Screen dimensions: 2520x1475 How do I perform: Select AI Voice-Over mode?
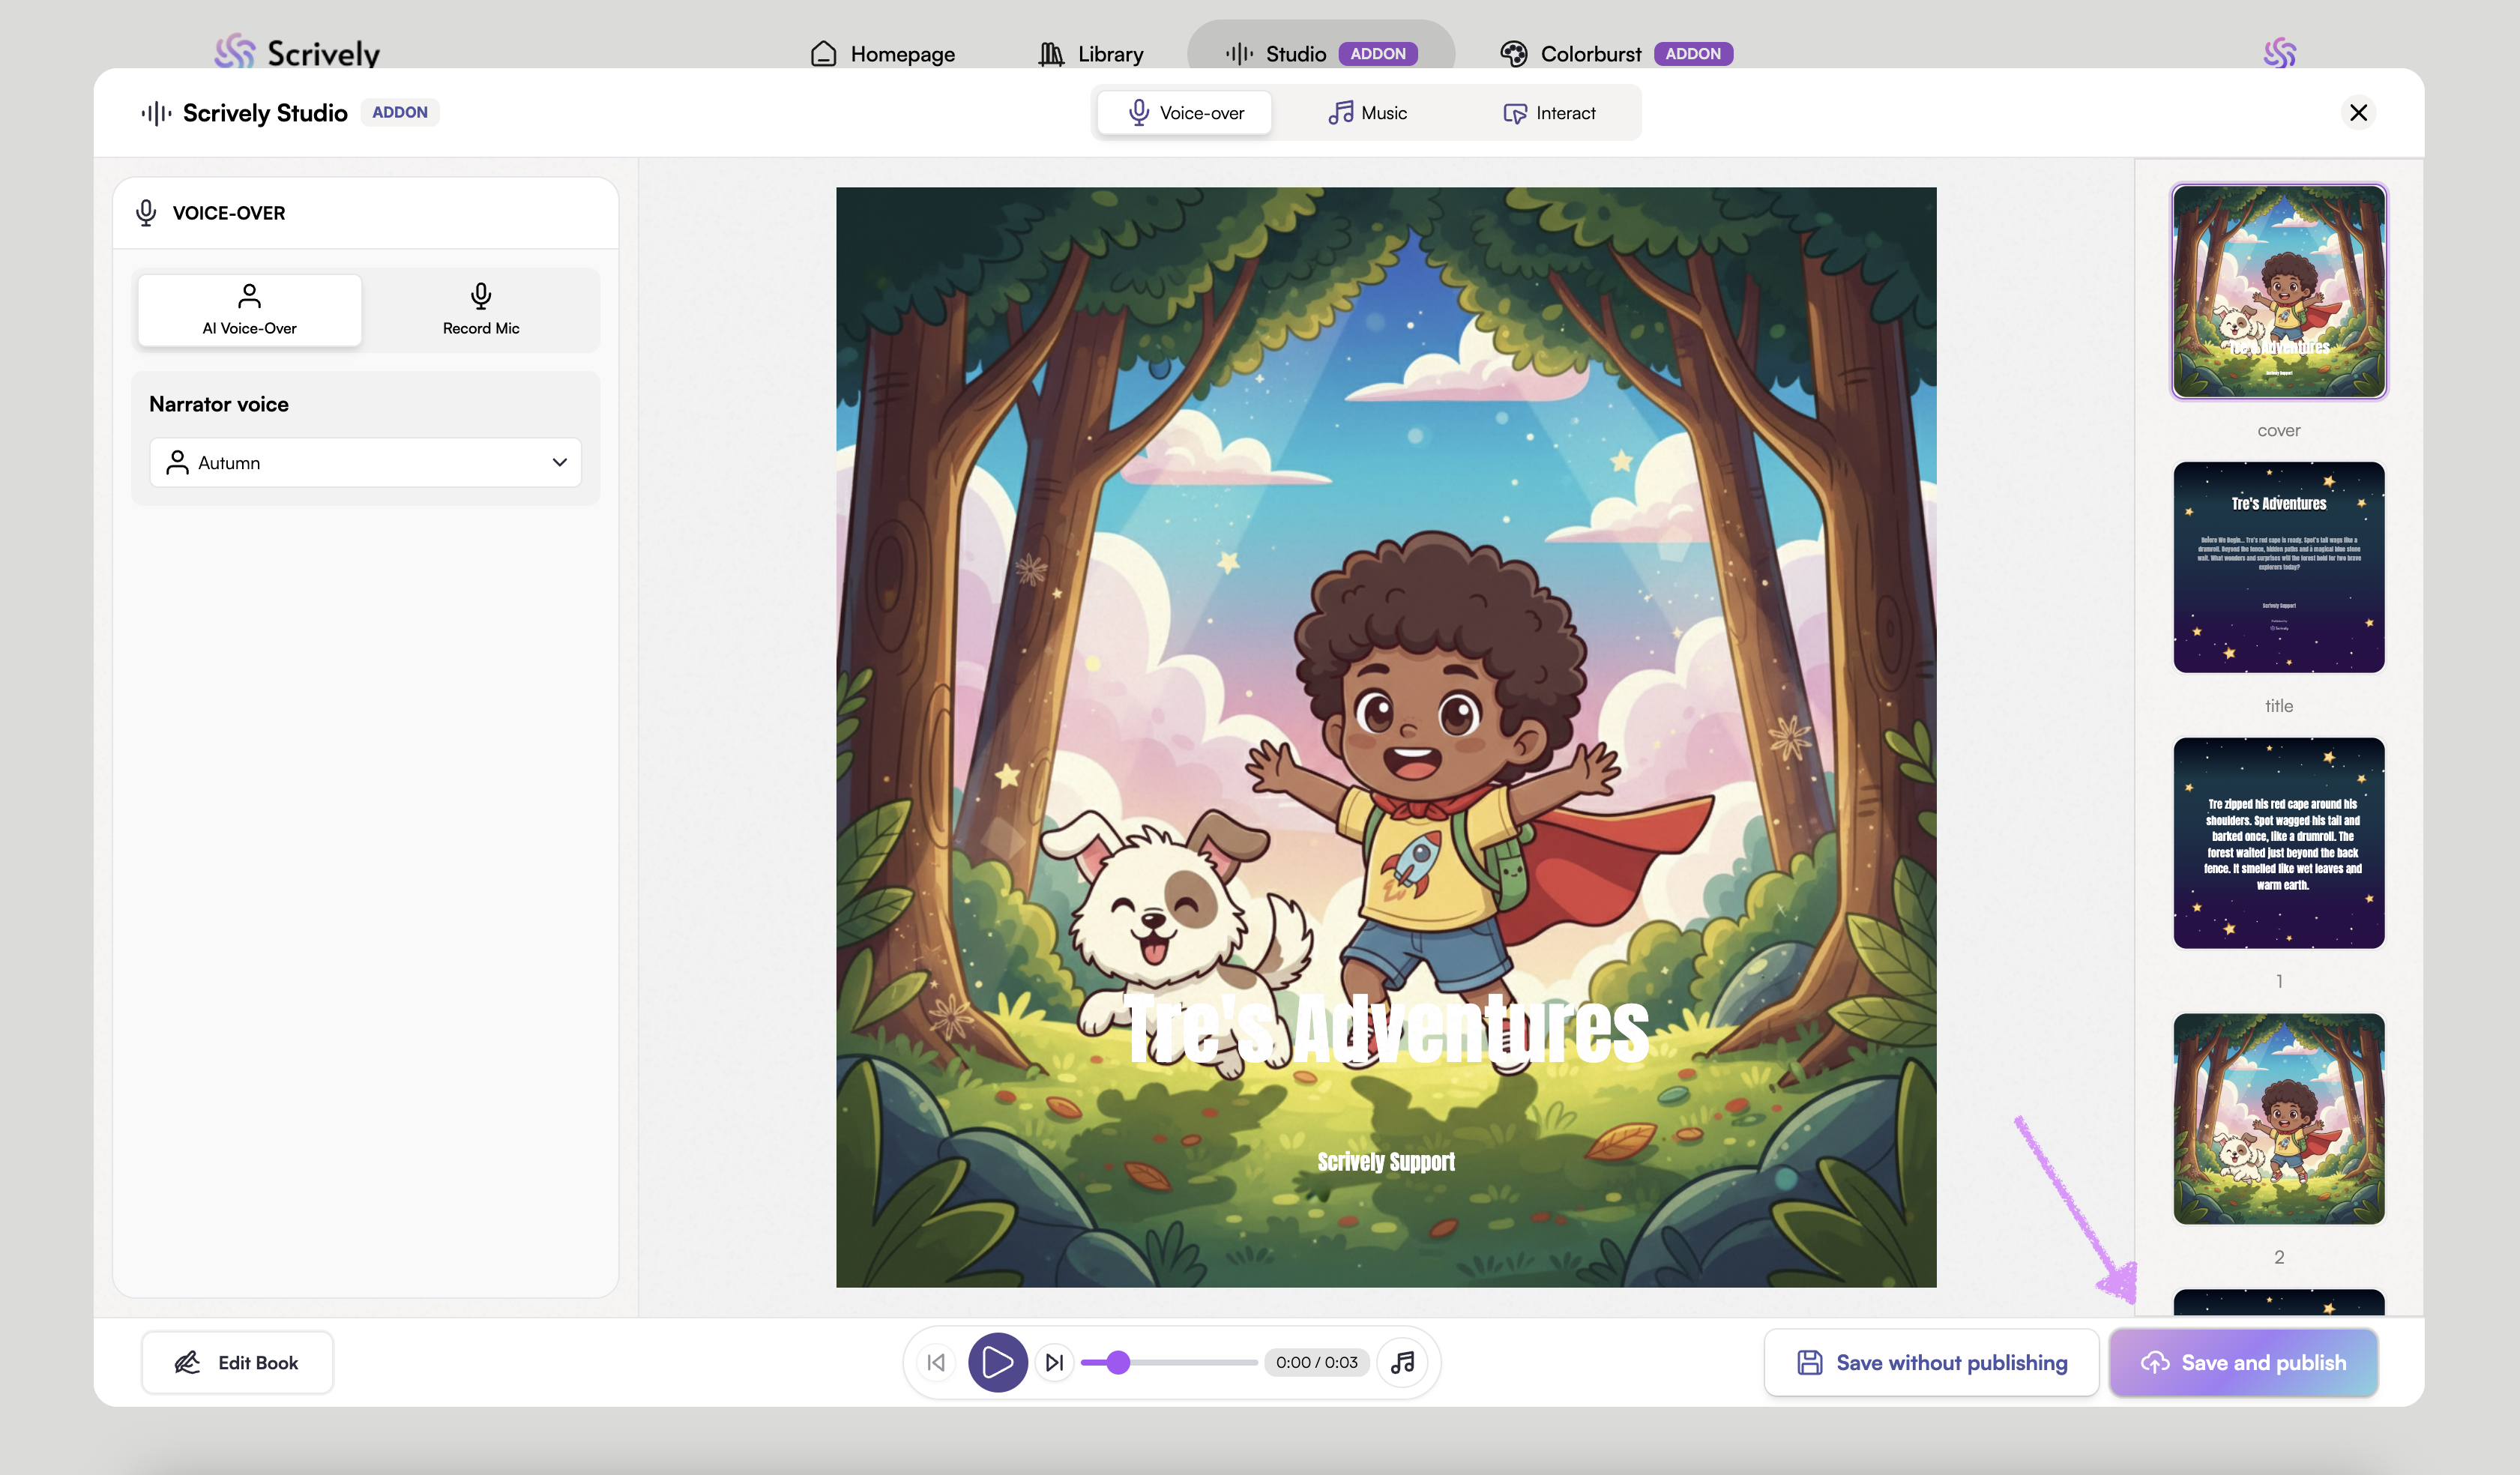249,309
